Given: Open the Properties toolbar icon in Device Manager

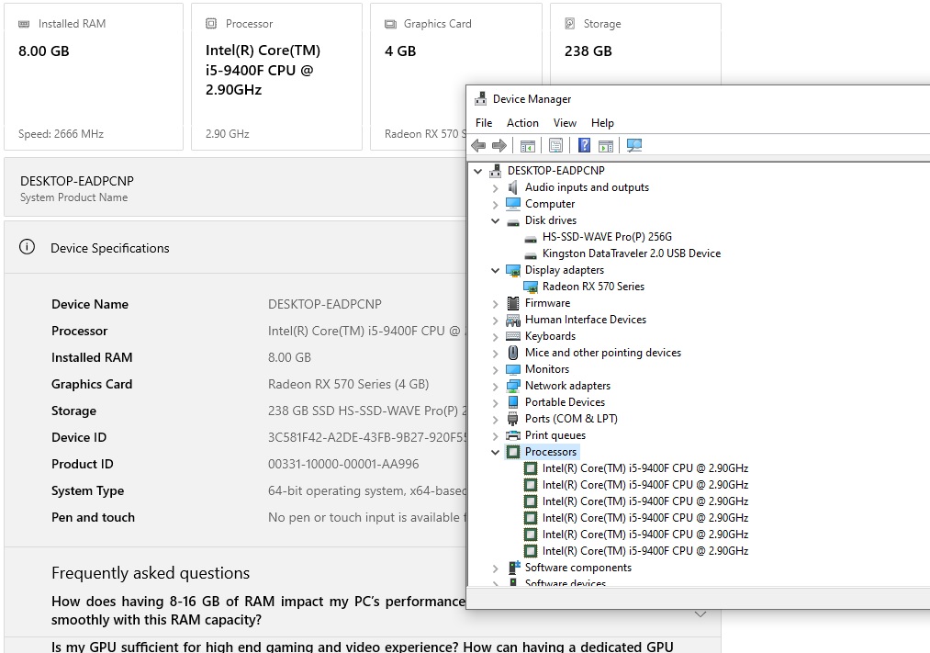Looking at the screenshot, I should pos(555,145).
